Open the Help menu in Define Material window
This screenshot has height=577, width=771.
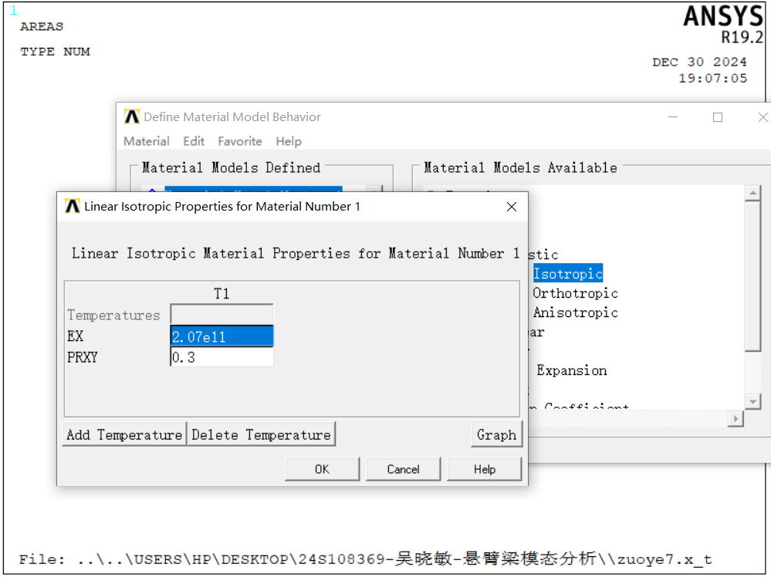point(288,141)
